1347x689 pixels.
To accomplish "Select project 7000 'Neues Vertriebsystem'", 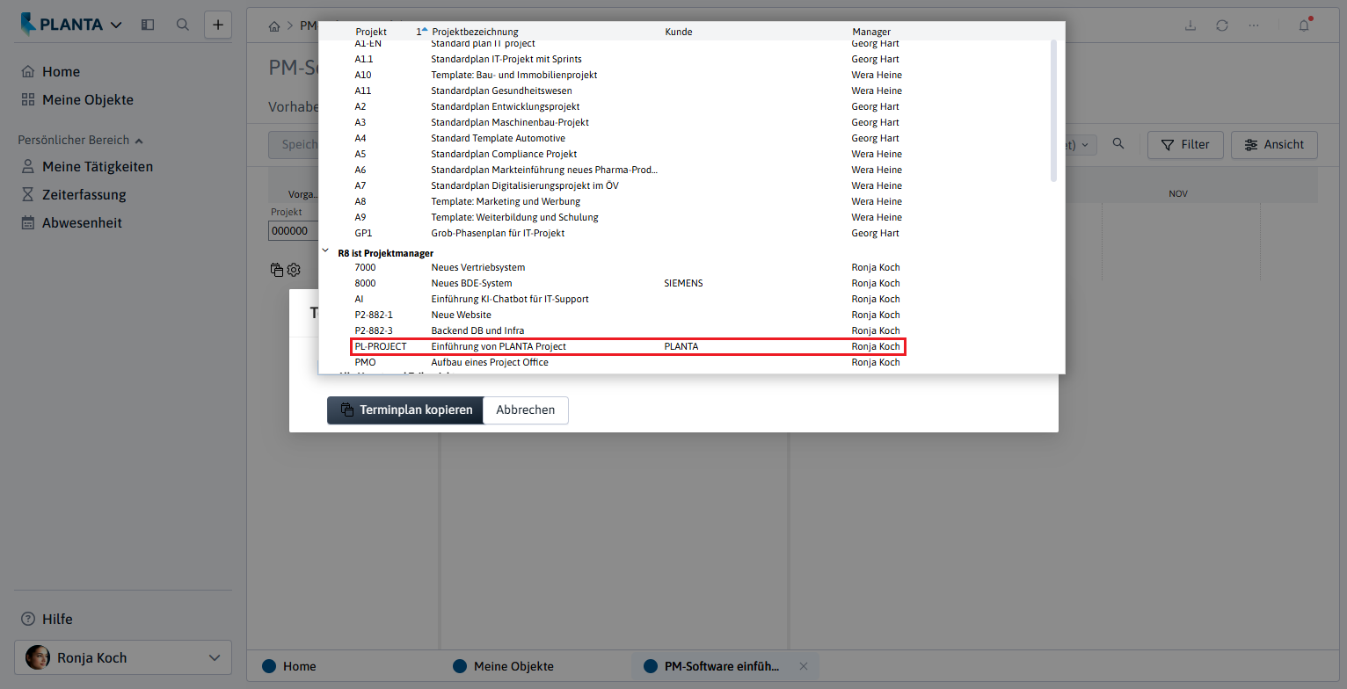I will point(628,267).
